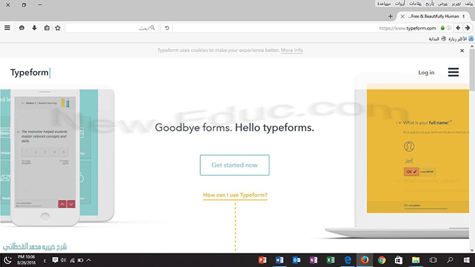Image resolution: width=475 pixels, height=267 pixels.
Task: Open the الأكثر زيارة bookmark folder
Action: tap(461, 39)
